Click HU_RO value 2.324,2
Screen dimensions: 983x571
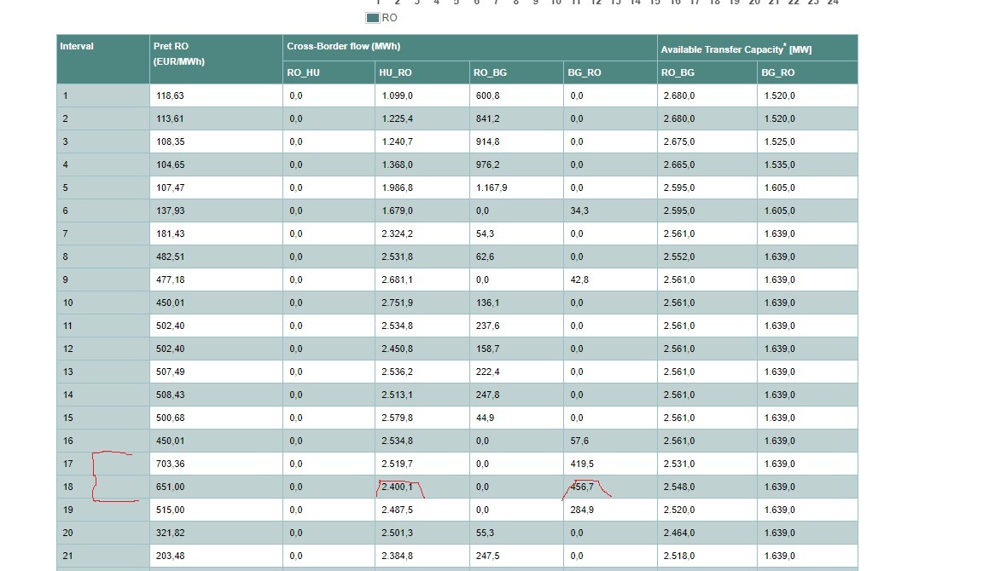pos(398,234)
